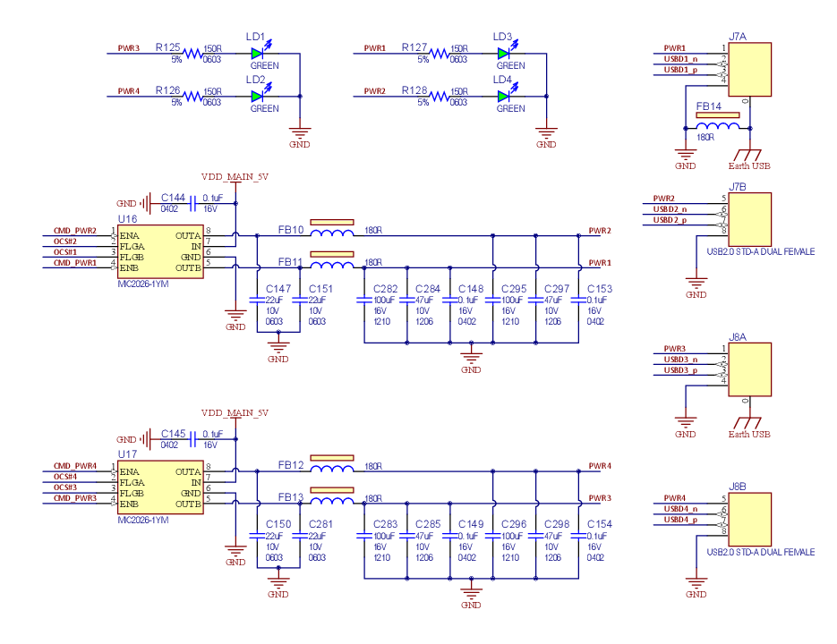
Task: Click the Earth USB ground symbol near J7A
Action: [x=748, y=156]
